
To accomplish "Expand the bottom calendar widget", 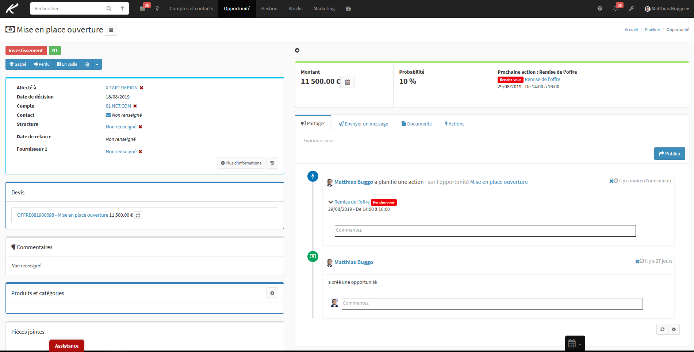I will (575, 344).
